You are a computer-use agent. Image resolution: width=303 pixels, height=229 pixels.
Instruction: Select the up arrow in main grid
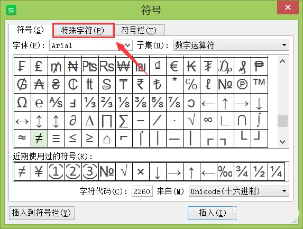225,103
